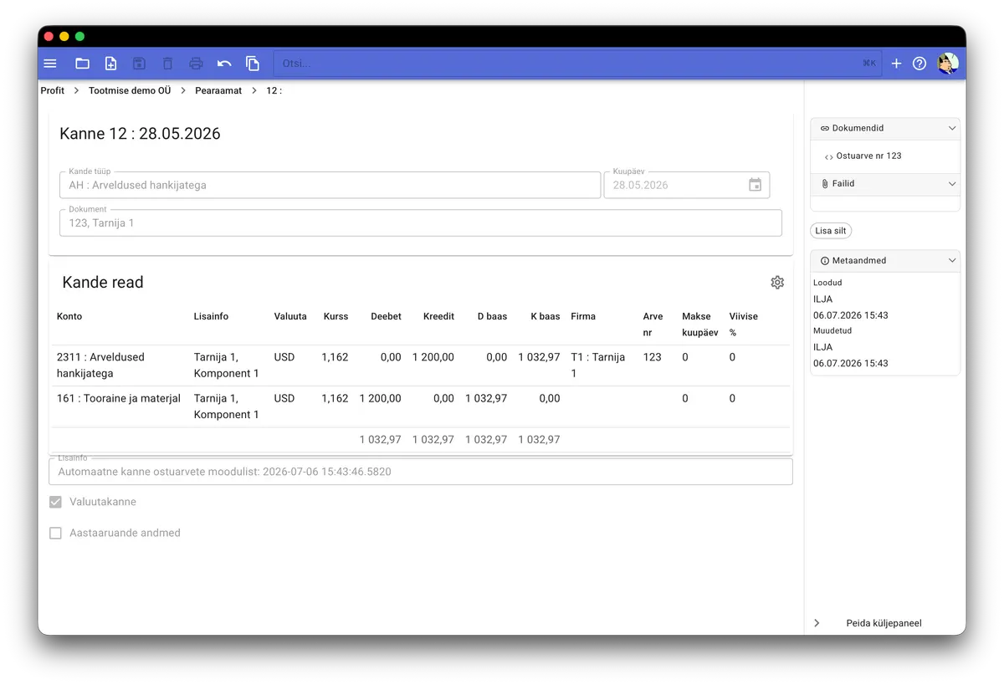Viewport: 1004px width, 685px height.
Task: Go to Pearaamat in the breadcrumb
Action: point(218,90)
